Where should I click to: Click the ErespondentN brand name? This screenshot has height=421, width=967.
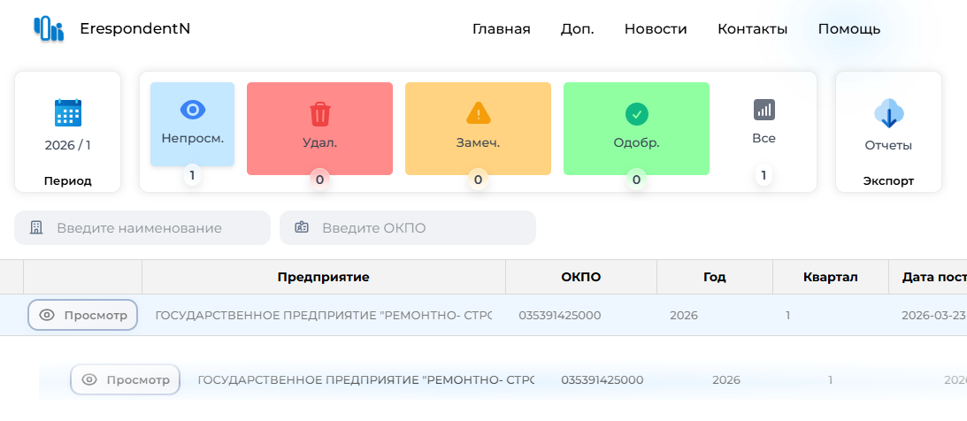[135, 28]
